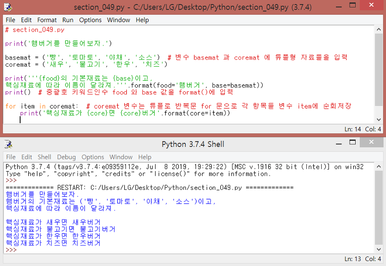386x266 pixels.
Task: Open the Edit menu in the Shell window
Action: click(x=27, y=157)
